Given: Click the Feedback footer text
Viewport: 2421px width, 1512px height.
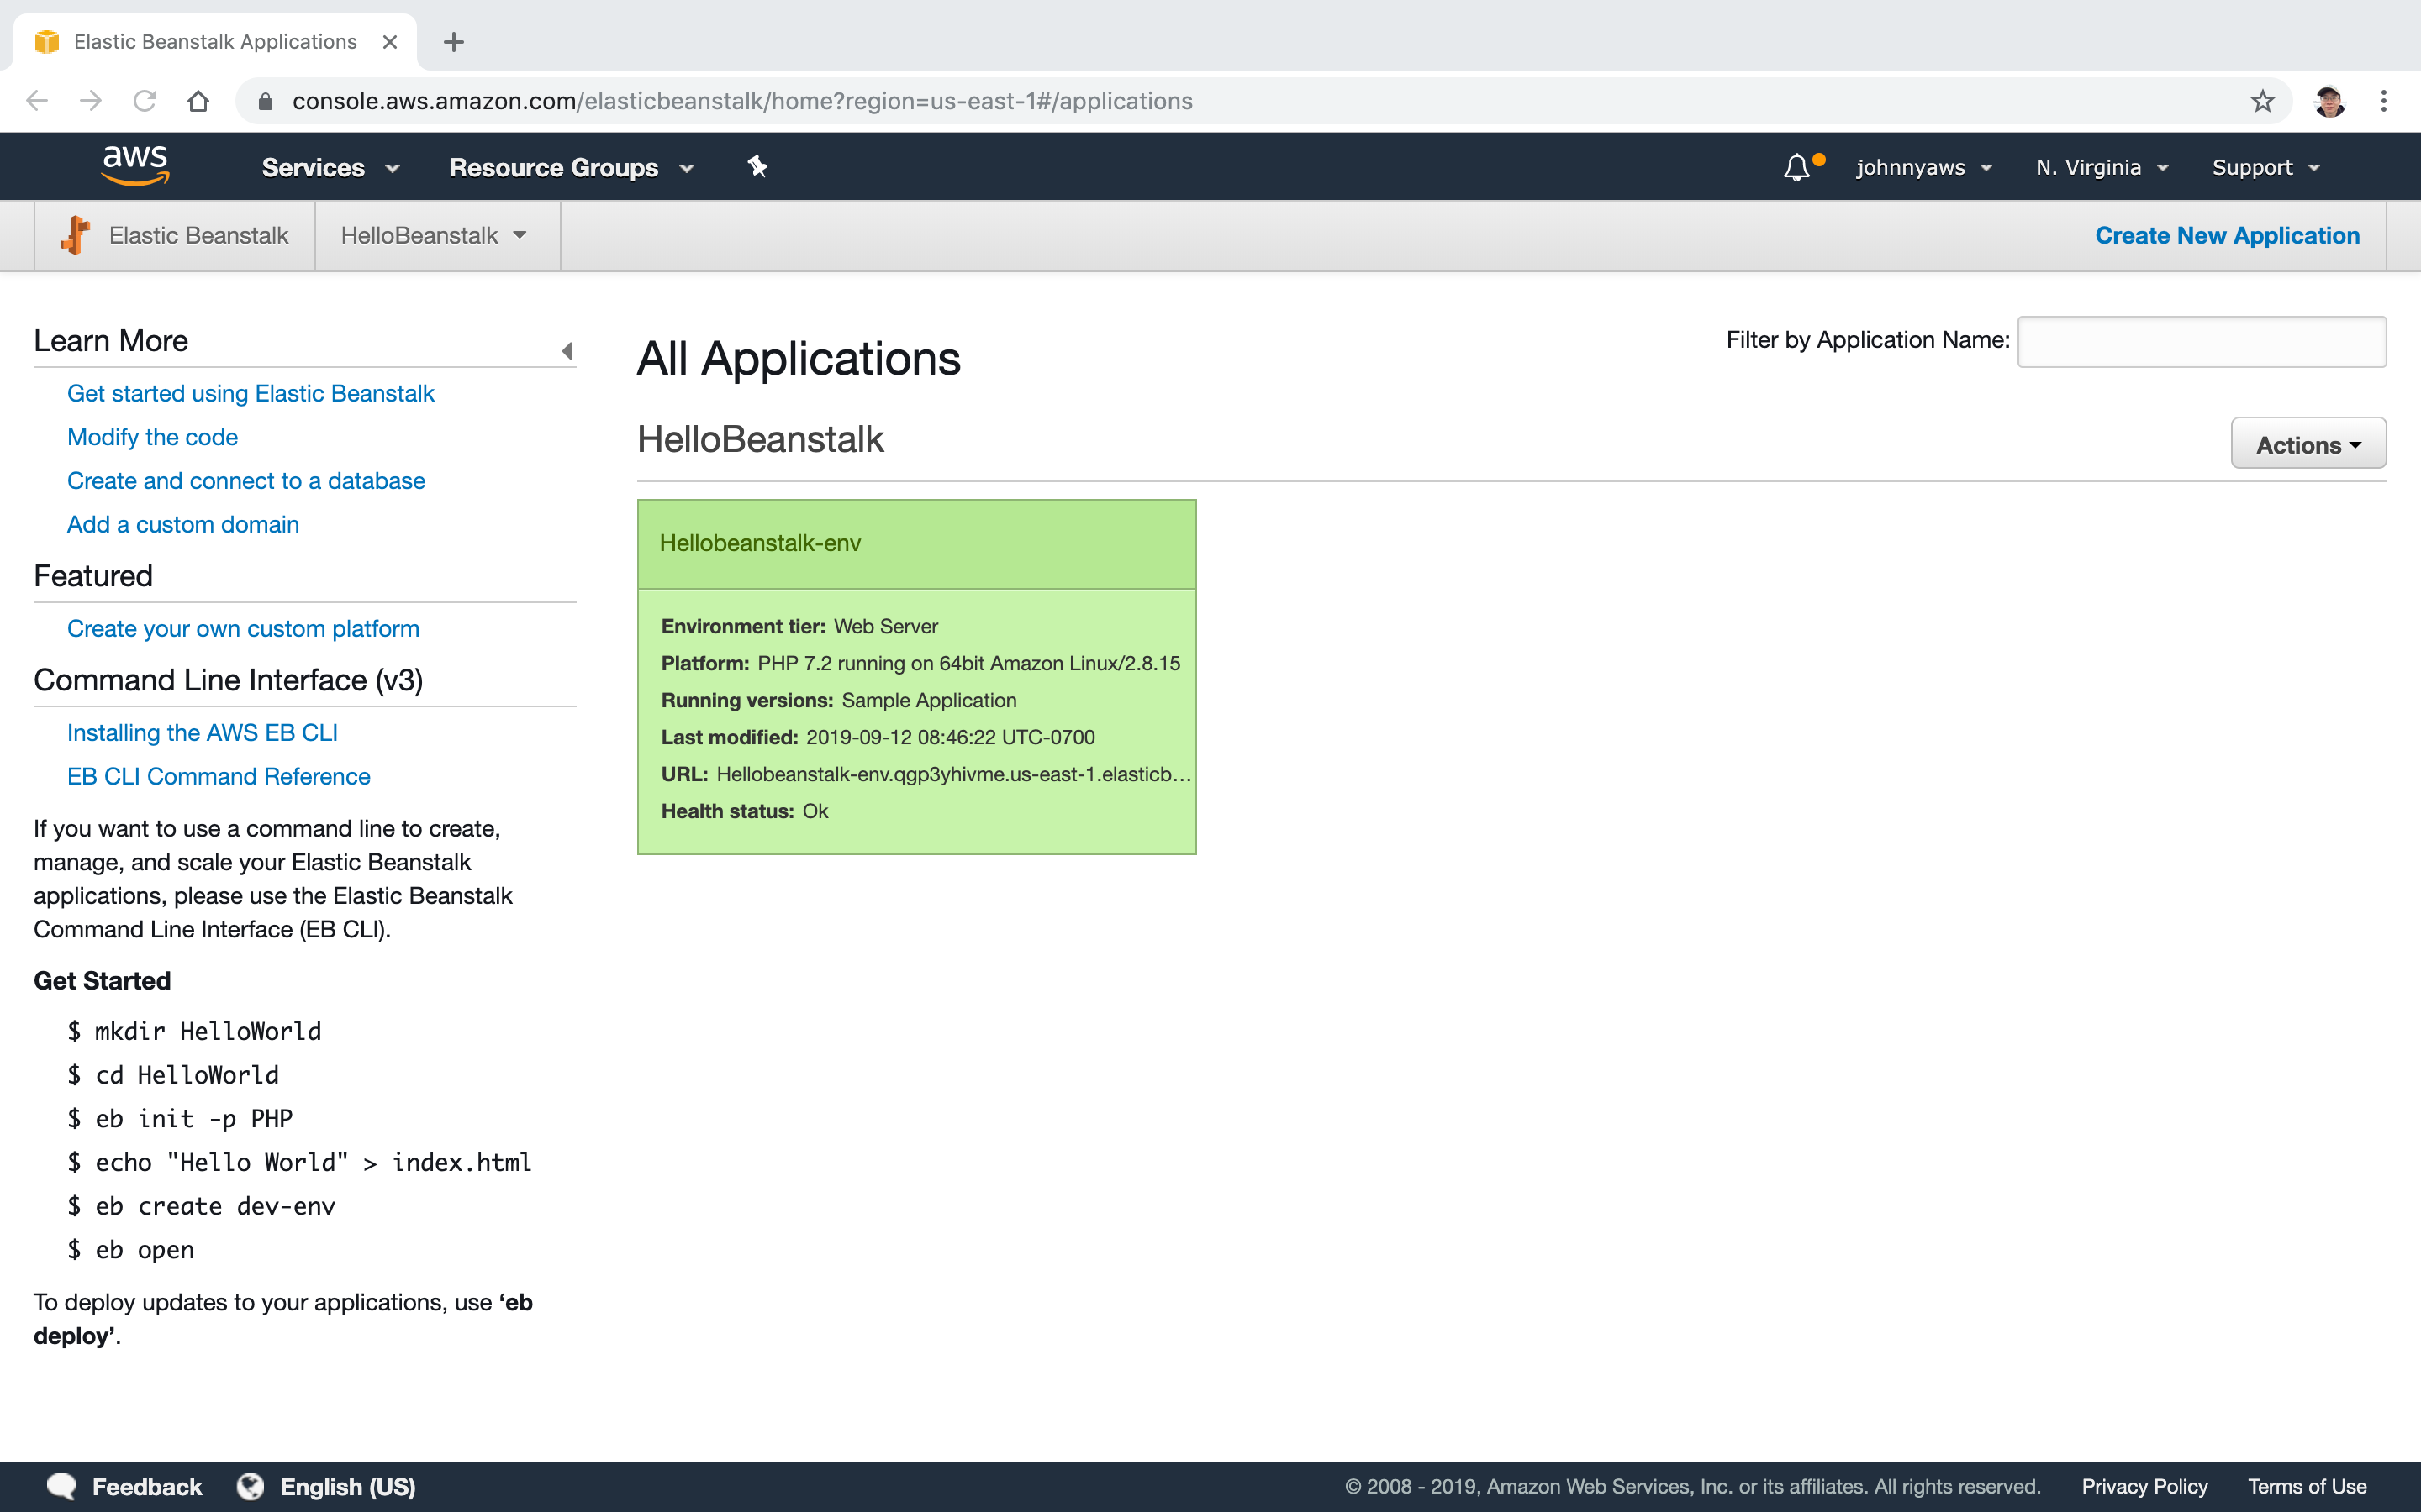Looking at the screenshot, I should (147, 1486).
